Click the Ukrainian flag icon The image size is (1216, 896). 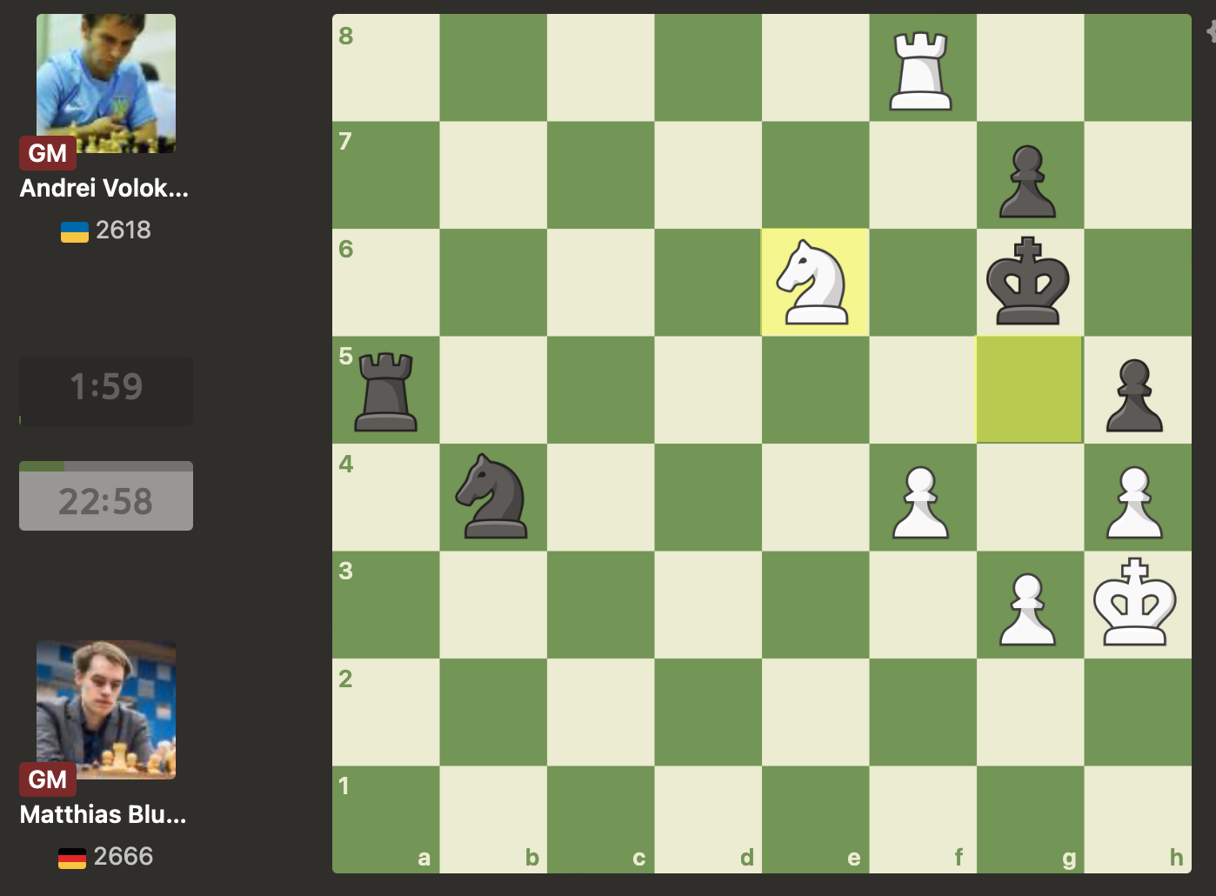click(75, 231)
